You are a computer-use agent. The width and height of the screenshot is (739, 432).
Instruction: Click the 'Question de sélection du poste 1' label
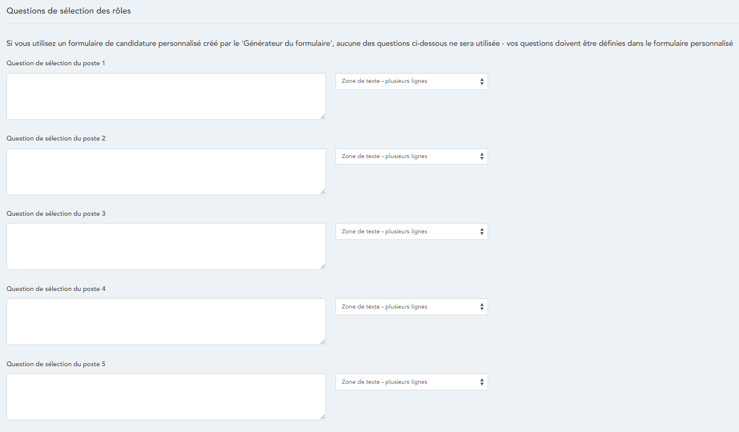56,63
